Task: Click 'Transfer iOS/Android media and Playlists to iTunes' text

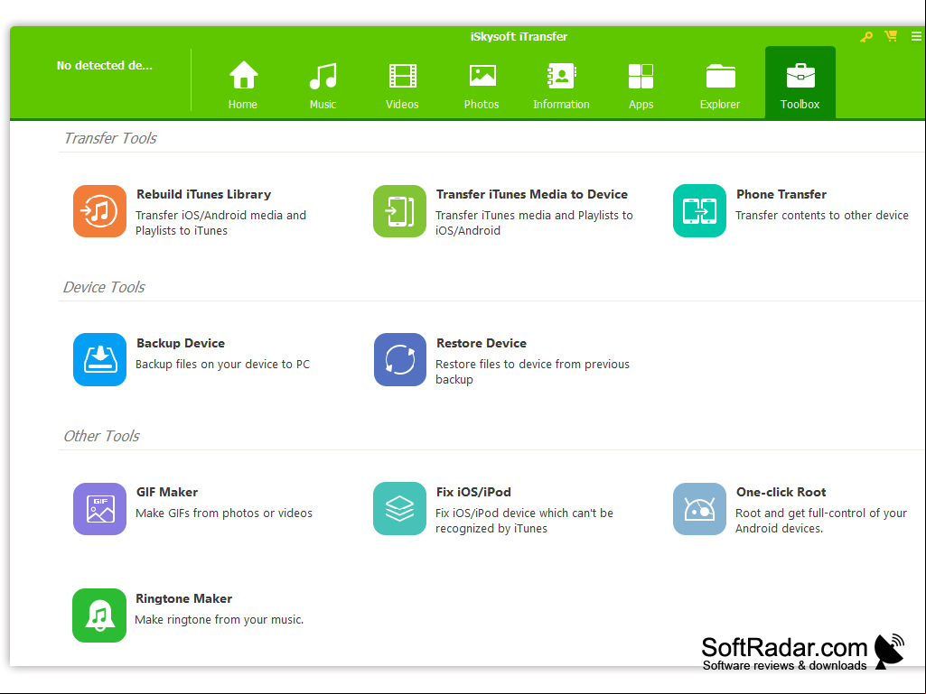Action: [x=220, y=223]
